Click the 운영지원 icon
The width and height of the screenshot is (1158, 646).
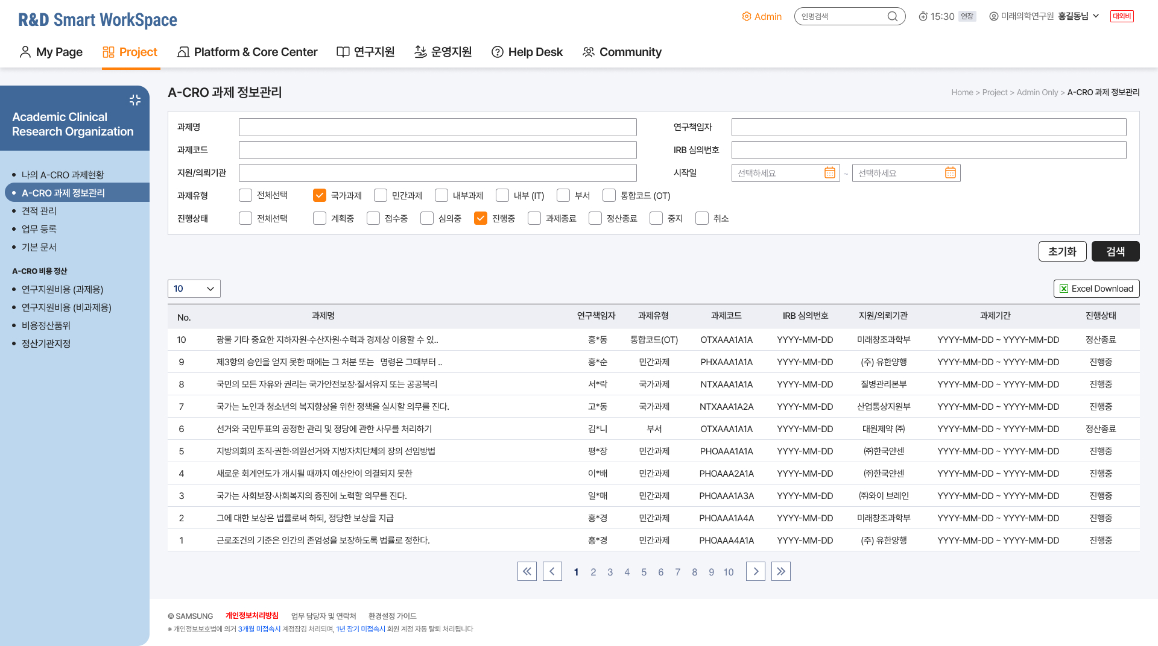(420, 52)
